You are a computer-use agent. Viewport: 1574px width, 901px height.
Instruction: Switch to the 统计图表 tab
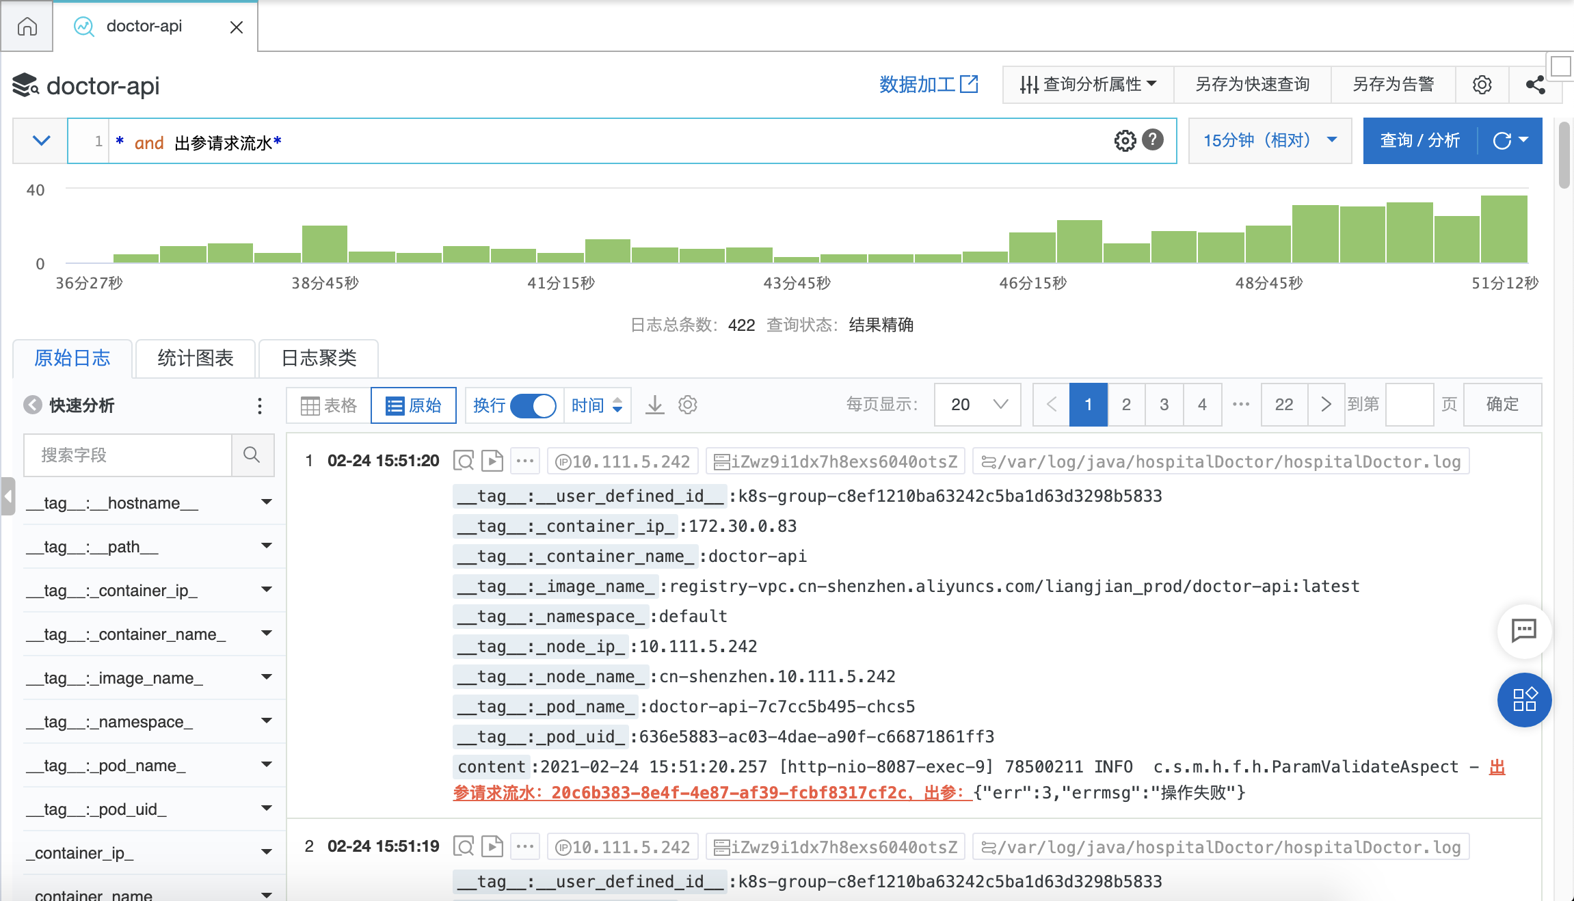[x=196, y=358]
